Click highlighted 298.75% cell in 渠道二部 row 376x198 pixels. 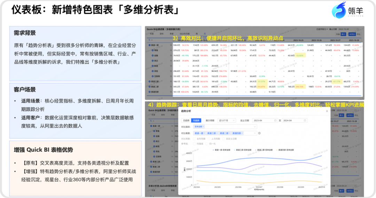tap(300, 87)
